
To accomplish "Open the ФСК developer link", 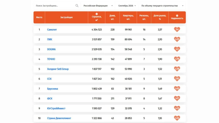I will 50,99.
